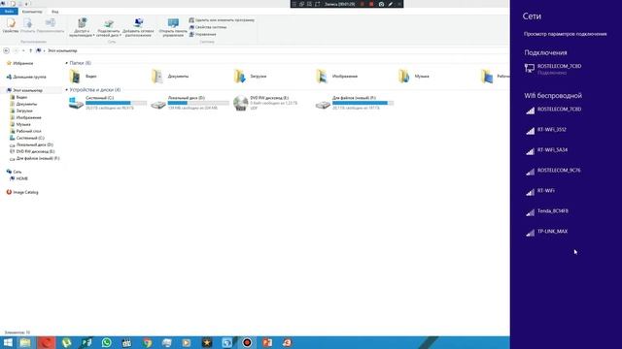Click the camera icon in recording toolbar
Screen dimensions: 622x349
tap(381, 4)
